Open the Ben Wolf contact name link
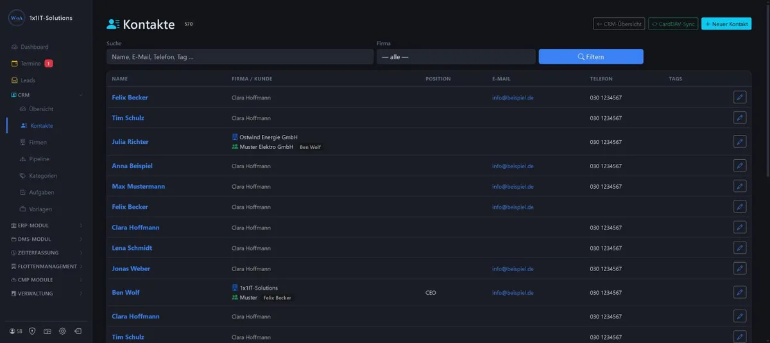The height and width of the screenshot is (343, 770). [126, 292]
